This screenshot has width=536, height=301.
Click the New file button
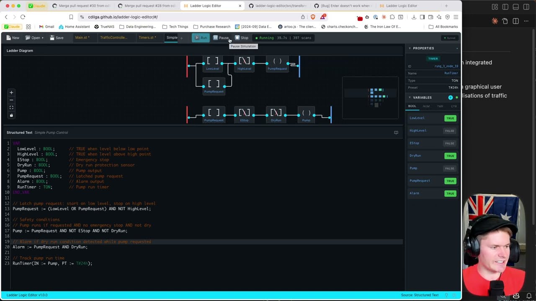point(13,38)
